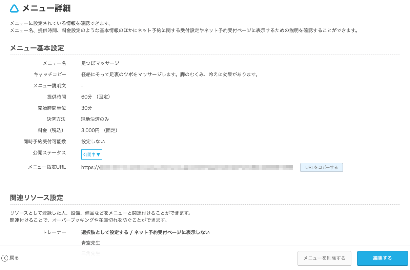410x270 pixels.
Task: Open the blurred メニュー指定URL link
Action: point(186,167)
